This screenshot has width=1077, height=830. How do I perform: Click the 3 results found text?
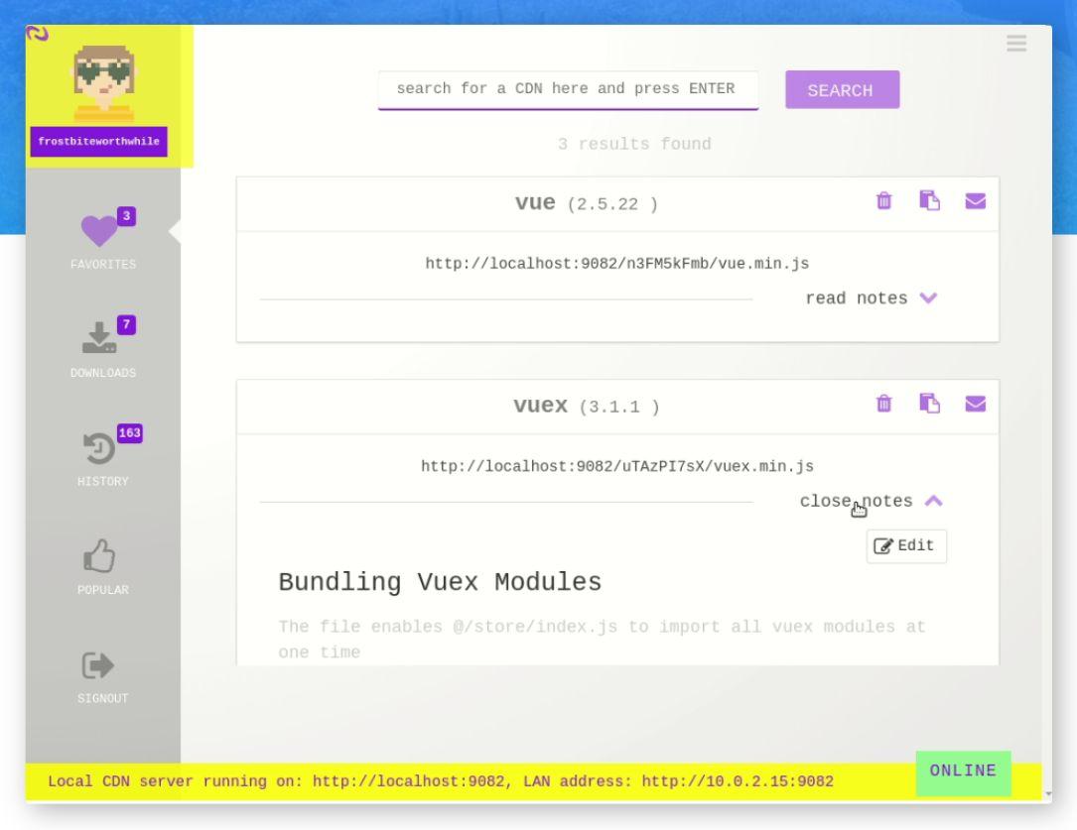coord(634,144)
